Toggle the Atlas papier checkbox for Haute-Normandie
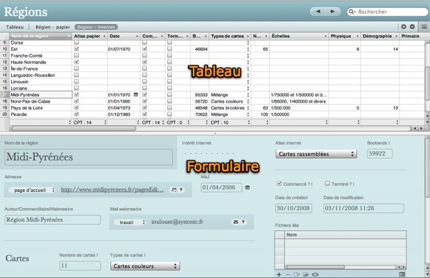This screenshot has width=430, height=278. [76, 62]
